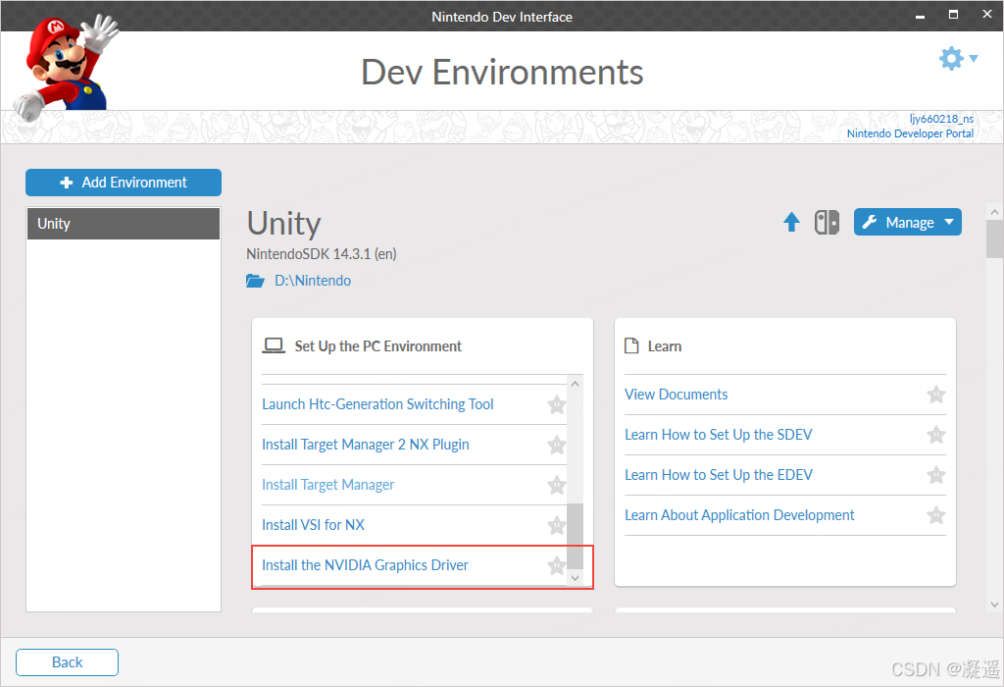Open dropdown arrow beside settings gear

click(x=974, y=58)
